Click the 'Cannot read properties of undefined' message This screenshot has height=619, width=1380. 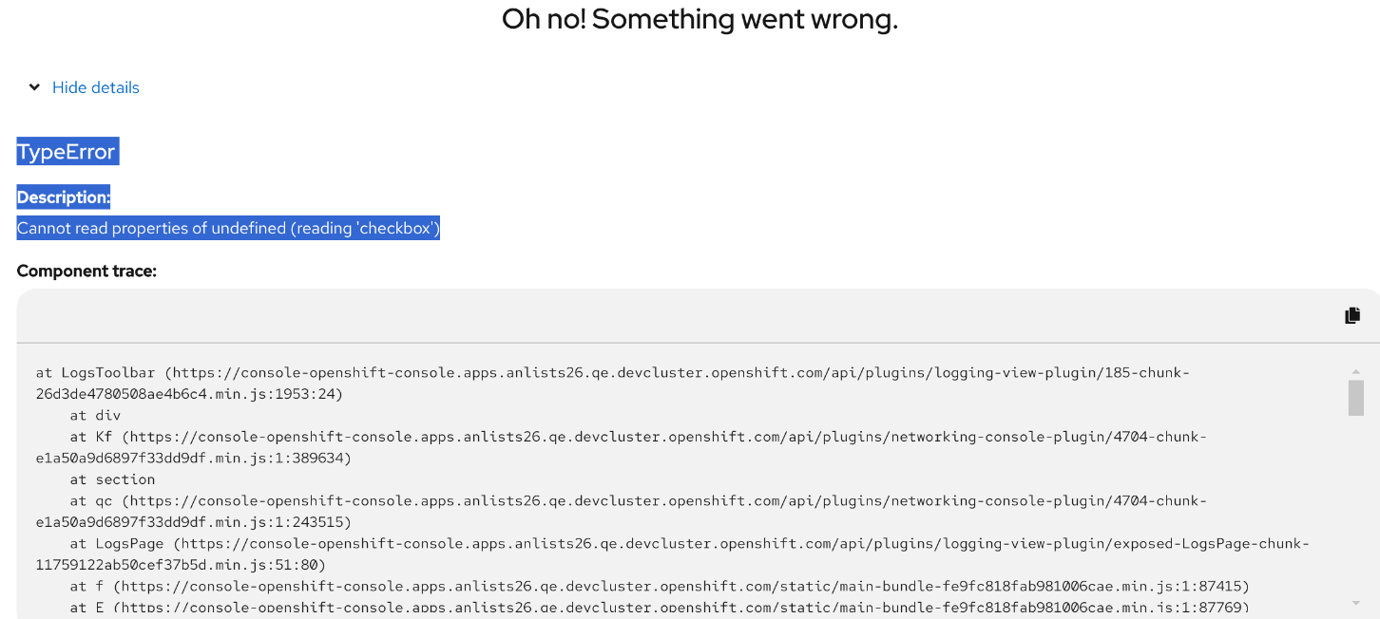pos(228,228)
